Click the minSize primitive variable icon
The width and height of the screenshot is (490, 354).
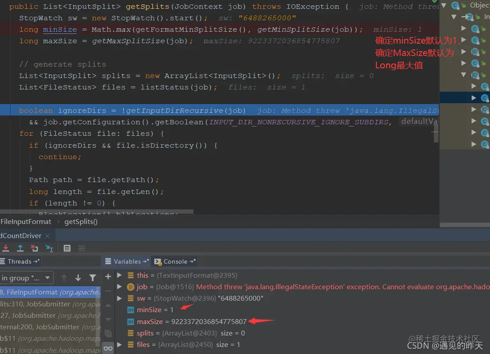pos(131,310)
